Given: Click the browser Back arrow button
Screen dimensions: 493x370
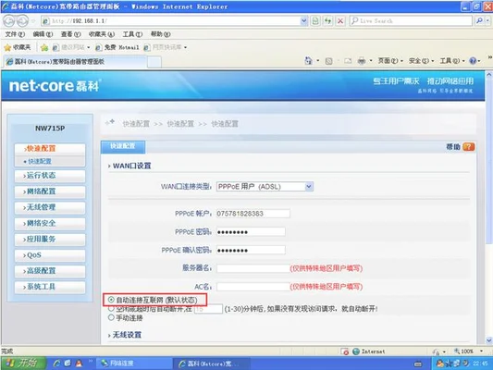Looking at the screenshot, I should point(9,21).
